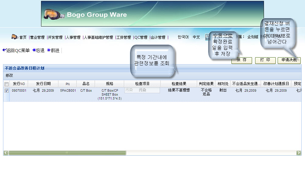Click the 检查结果 column header
This screenshot has width=305, height=173.
(179, 84)
